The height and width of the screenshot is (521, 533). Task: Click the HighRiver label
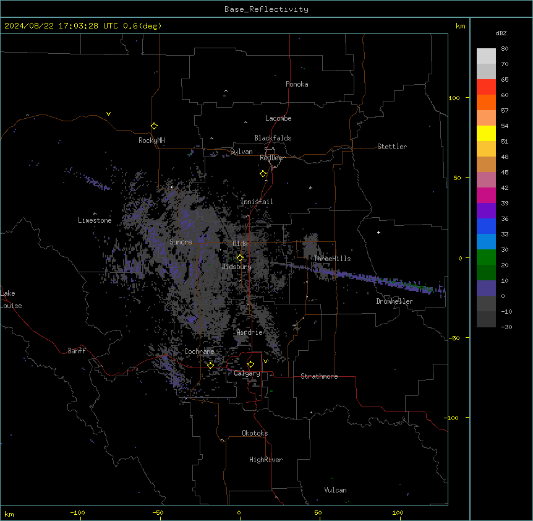(x=266, y=460)
